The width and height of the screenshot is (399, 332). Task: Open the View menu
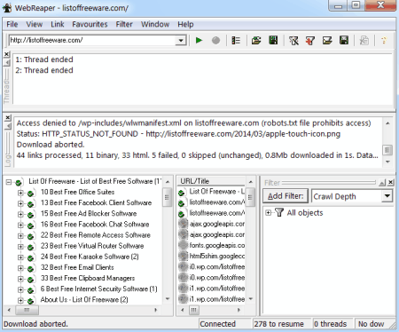coord(35,24)
